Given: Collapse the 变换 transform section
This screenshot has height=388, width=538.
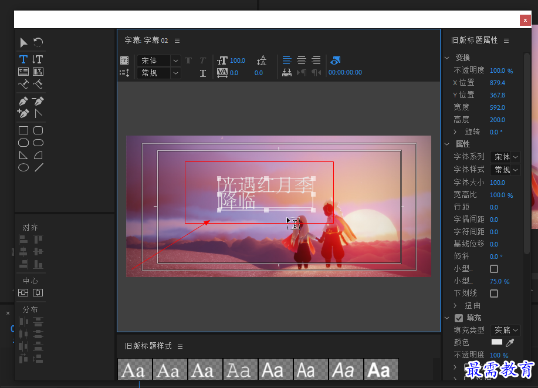Looking at the screenshot, I should [x=447, y=58].
